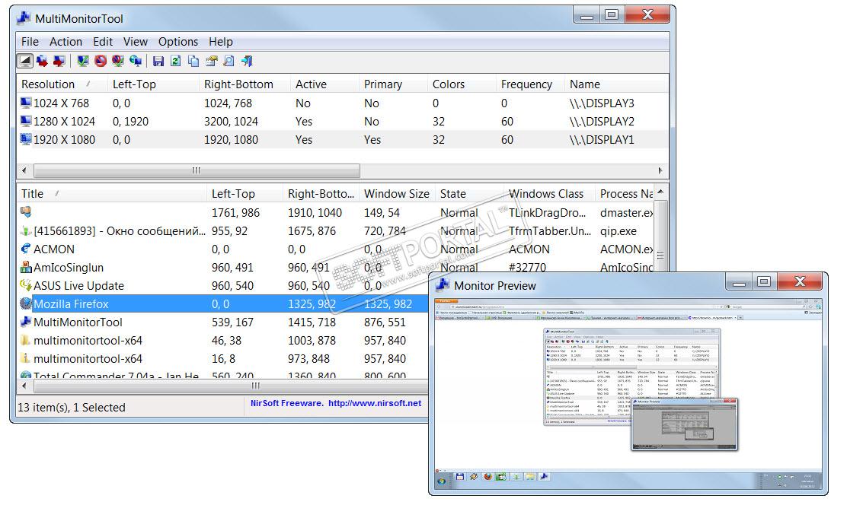Viewport: 847px width, 505px height.
Task: Click the Refresh toolbar icon
Action: click(175, 61)
